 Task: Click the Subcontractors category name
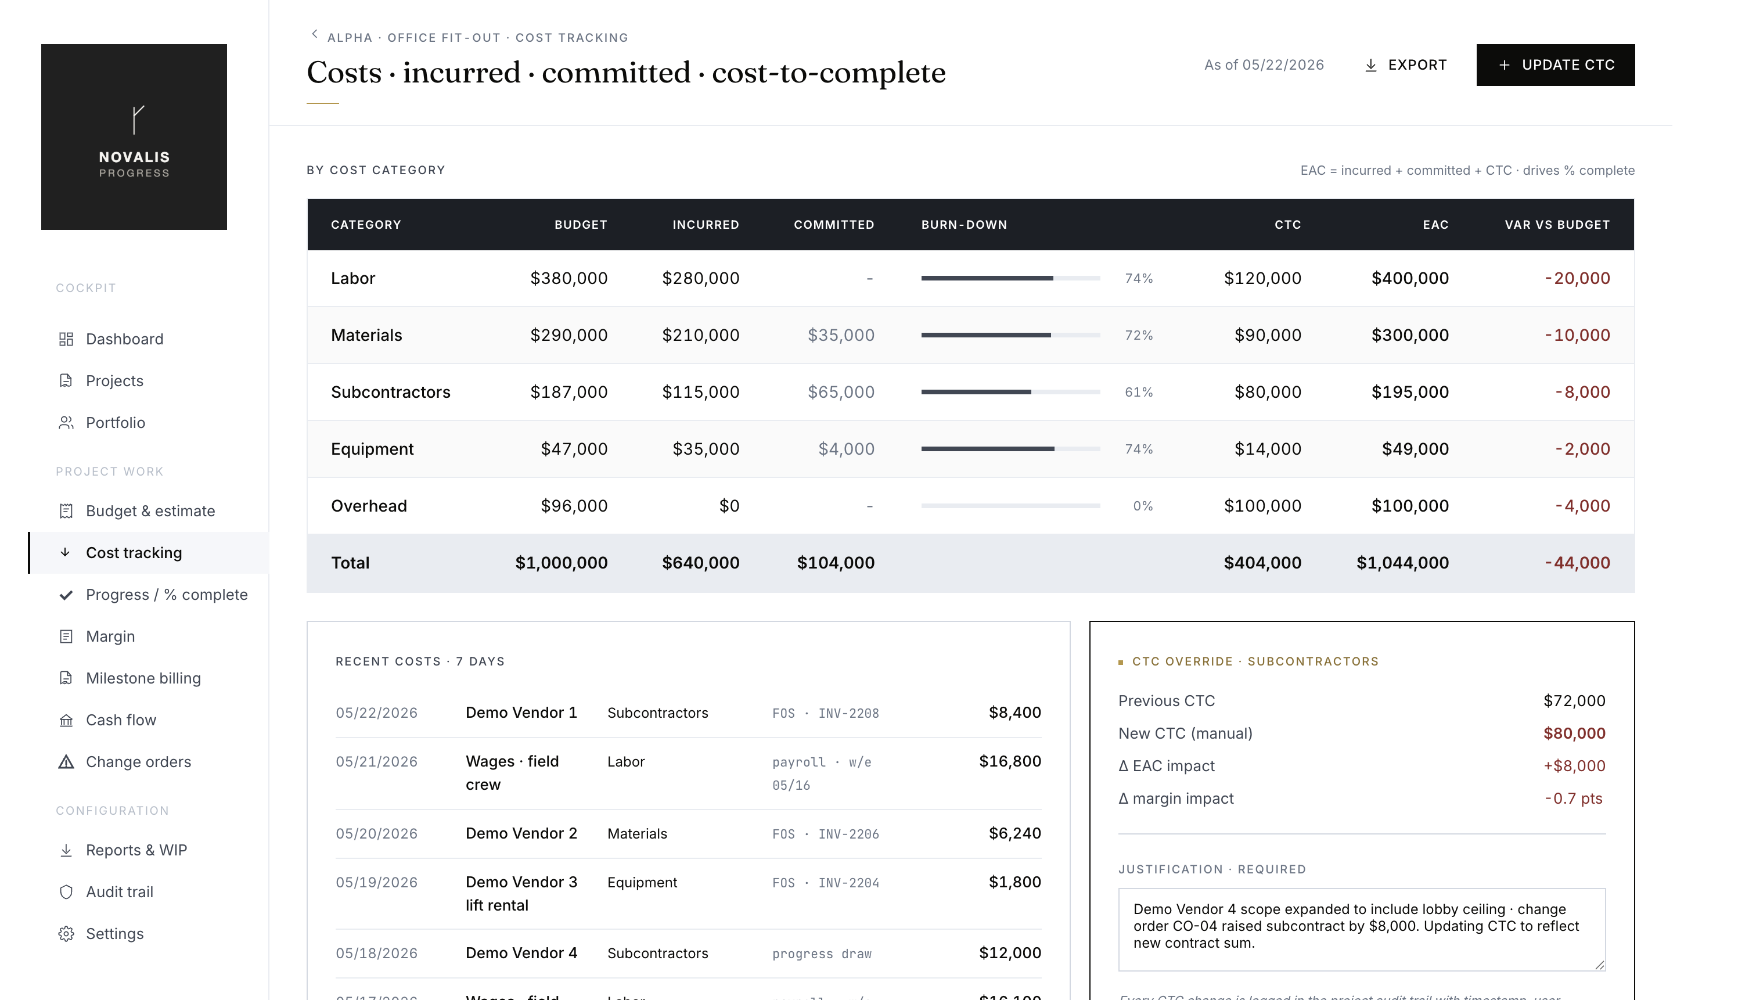(x=391, y=392)
